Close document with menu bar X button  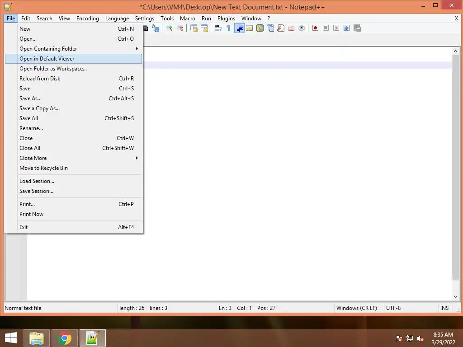[456, 18]
